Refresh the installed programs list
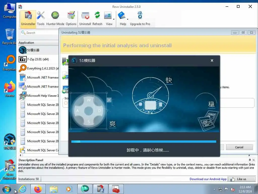The width and height of the screenshot is (258, 194). coord(97,18)
